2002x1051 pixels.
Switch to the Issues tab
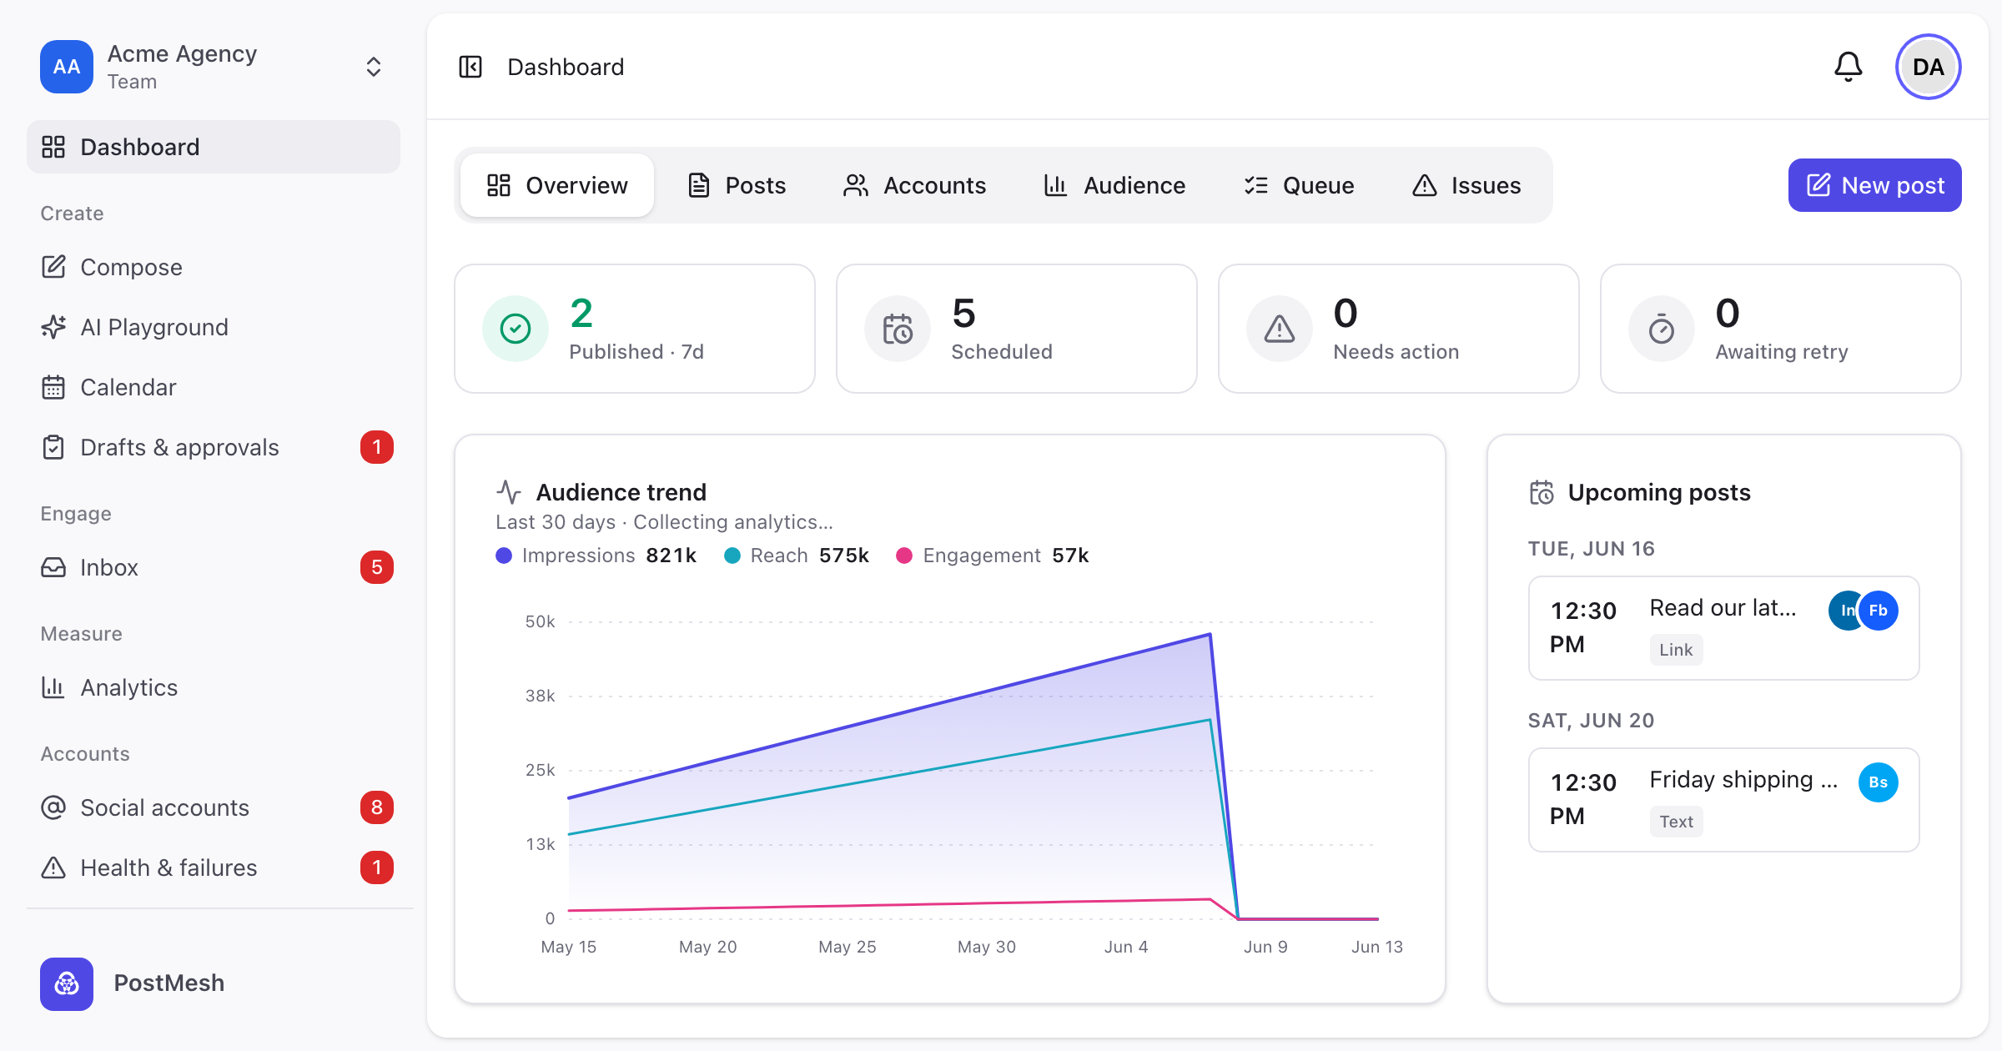(x=1466, y=185)
